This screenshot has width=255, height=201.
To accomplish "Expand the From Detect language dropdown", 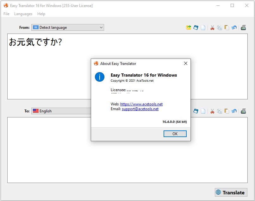I will (68, 28).
